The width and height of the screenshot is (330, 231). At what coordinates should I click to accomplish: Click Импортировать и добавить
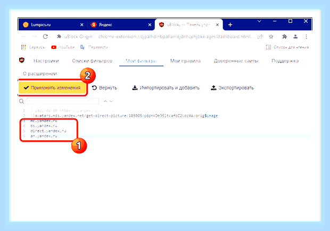pyautogui.click(x=166, y=88)
